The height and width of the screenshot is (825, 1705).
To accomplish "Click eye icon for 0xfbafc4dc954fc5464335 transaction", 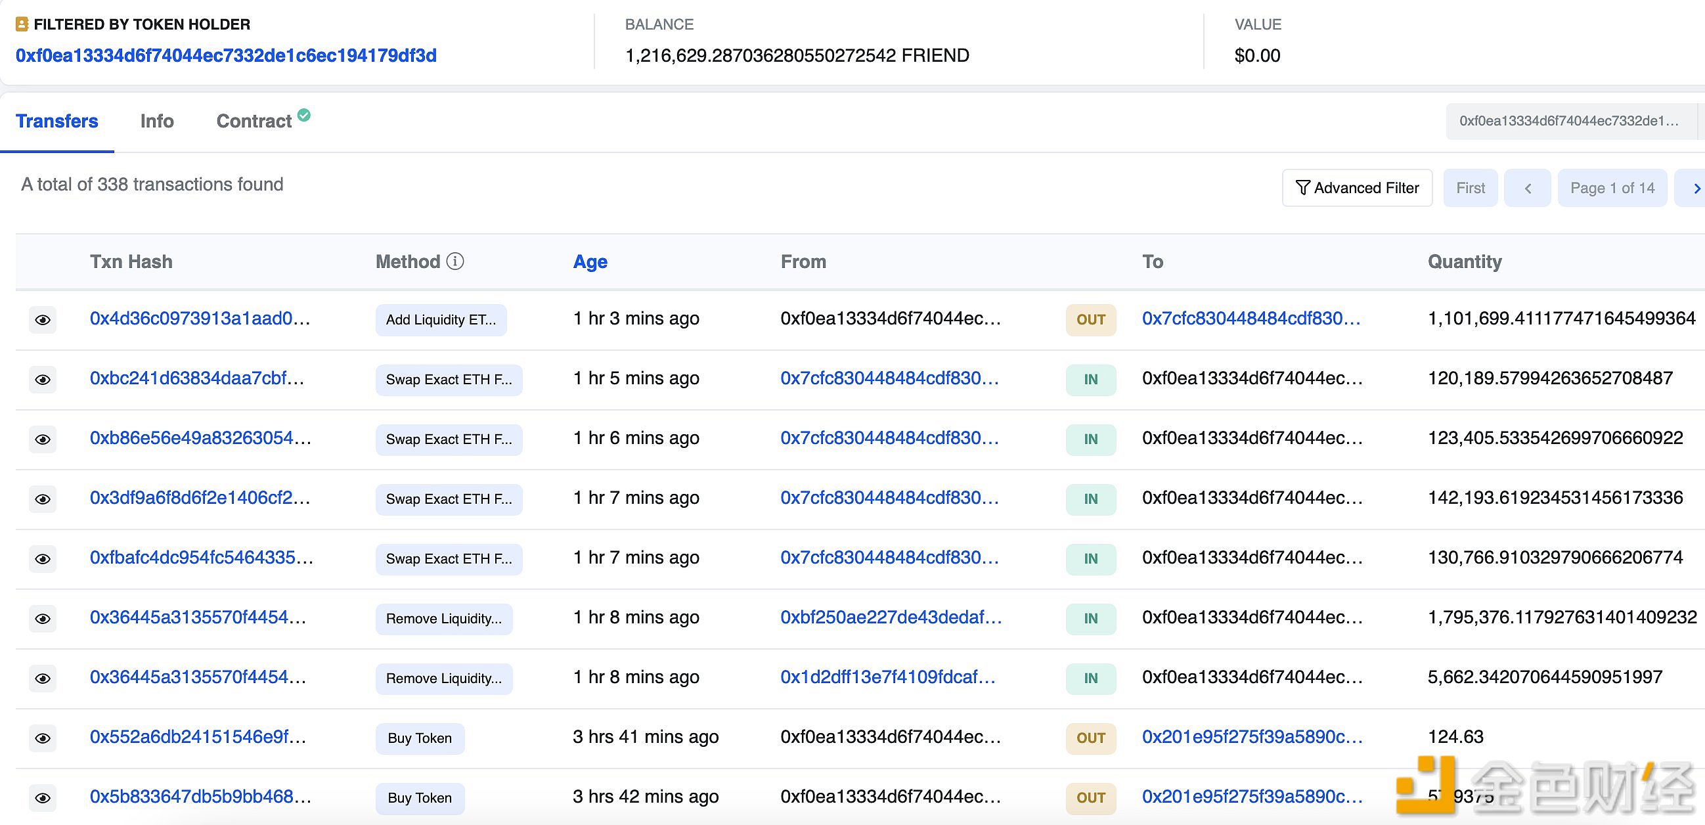I will 42,559.
